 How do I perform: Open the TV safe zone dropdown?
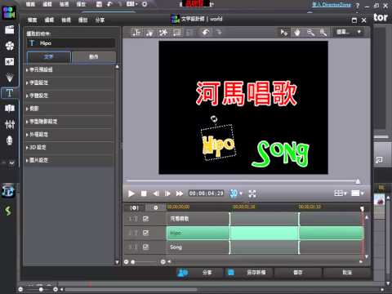[358, 194]
